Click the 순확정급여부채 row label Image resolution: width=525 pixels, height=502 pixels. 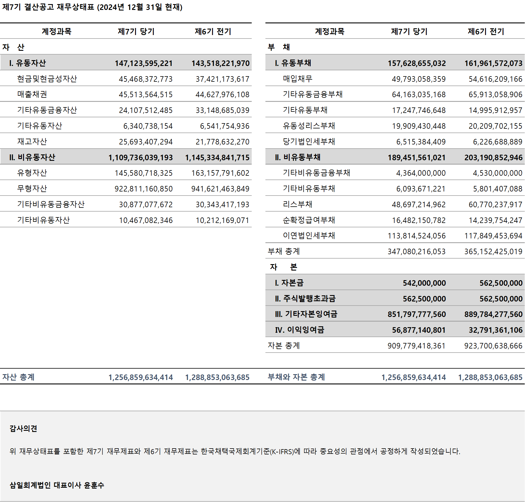point(309,220)
